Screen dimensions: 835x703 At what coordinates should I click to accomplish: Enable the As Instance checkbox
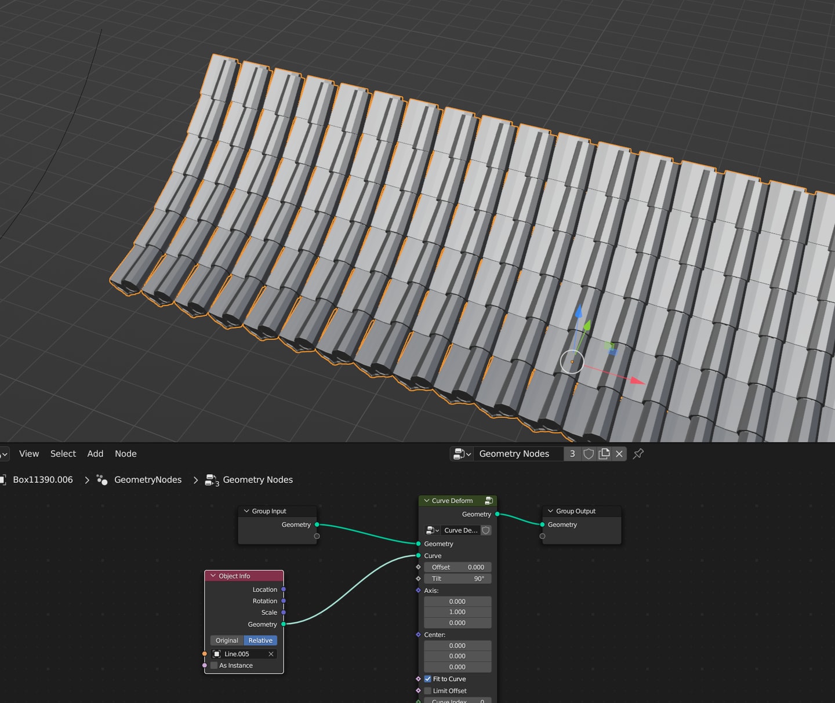tap(214, 665)
